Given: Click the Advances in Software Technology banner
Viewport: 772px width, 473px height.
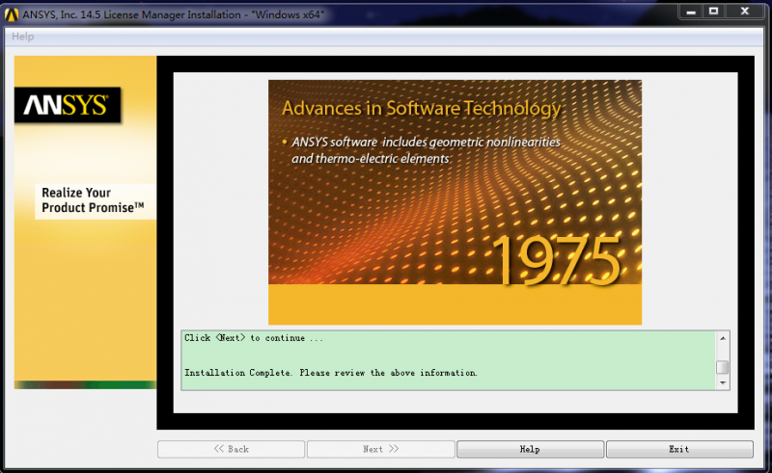Looking at the screenshot, I should (x=455, y=202).
